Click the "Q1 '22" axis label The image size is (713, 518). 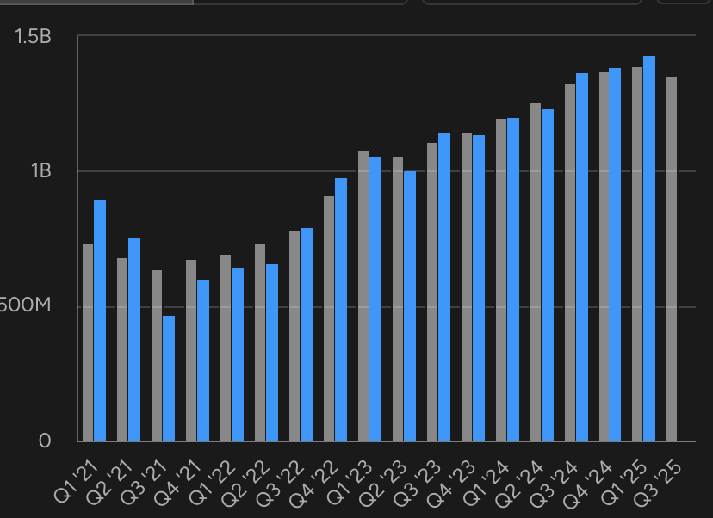pos(213,483)
